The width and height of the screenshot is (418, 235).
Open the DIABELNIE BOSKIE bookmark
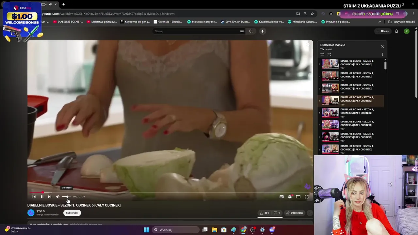pyautogui.click(x=68, y=22)
